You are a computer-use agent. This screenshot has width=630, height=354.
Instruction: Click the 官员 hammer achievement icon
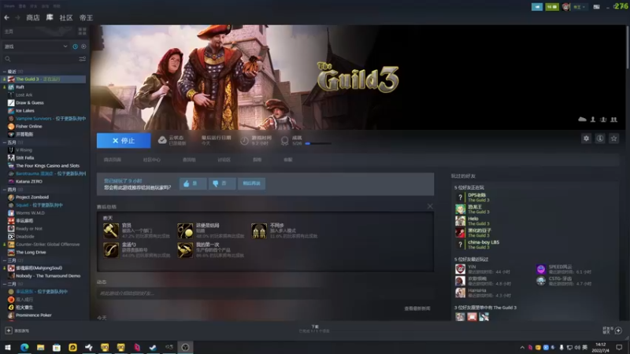pyautogui.click(x=111, y=230)
